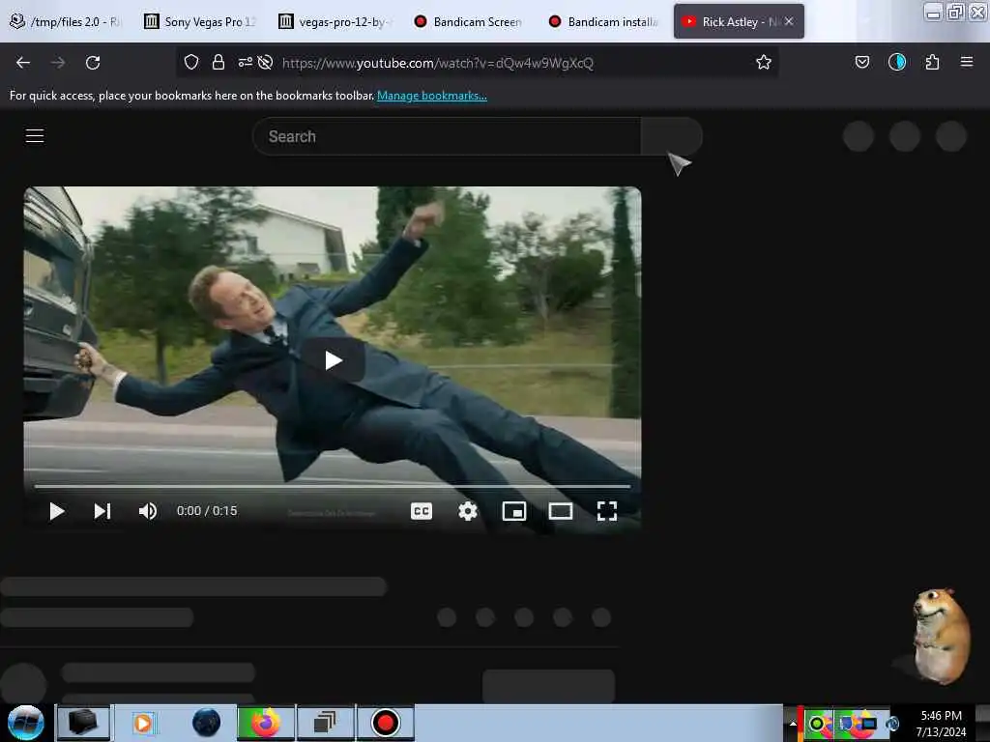Open the Manage bookmarks link
Image resolution: width=990 pixels, height=742 pixels.
432,96
